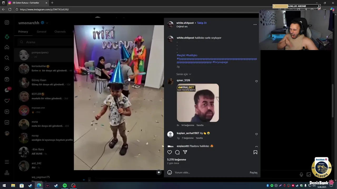The image size is (337, 189).
Task: Open the Dashboard chart icon in the sidebar
Action: click(x=7, y=122)
